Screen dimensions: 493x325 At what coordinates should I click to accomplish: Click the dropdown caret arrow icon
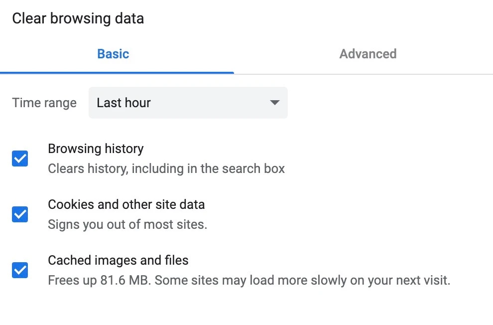point(274,103)
